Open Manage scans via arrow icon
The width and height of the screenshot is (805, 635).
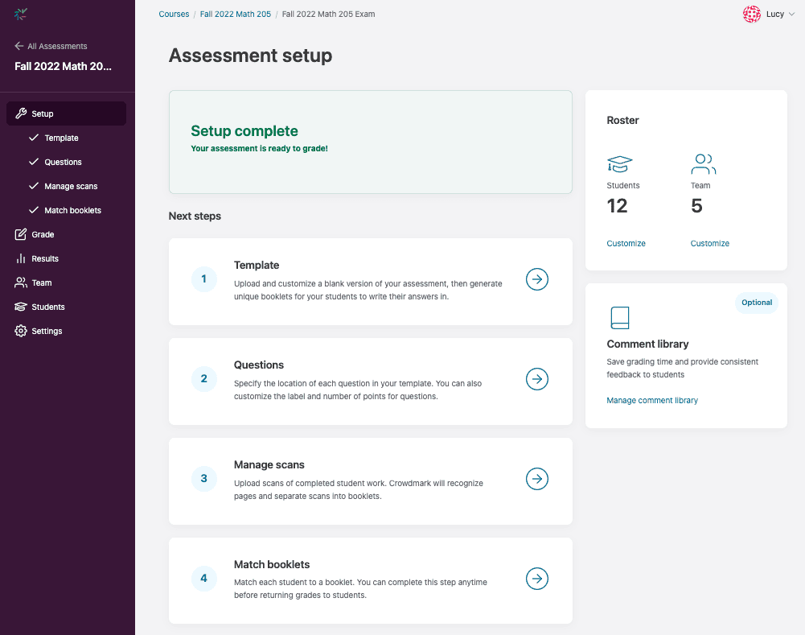pos(536,479)
